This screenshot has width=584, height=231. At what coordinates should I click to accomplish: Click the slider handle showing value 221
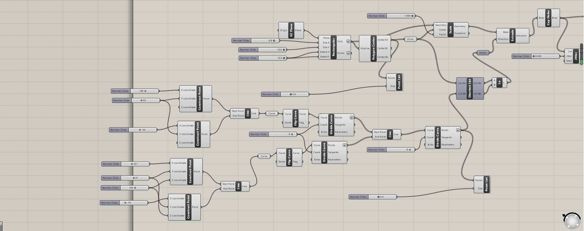132,164
